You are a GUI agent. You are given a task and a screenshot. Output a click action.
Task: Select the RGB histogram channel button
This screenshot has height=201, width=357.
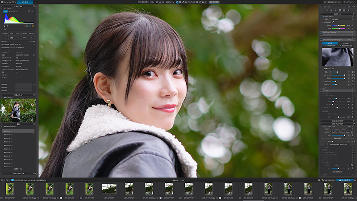[x=5, y=12]
